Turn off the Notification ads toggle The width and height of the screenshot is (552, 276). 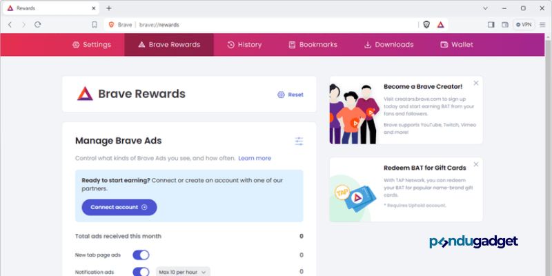pos(141,272)
